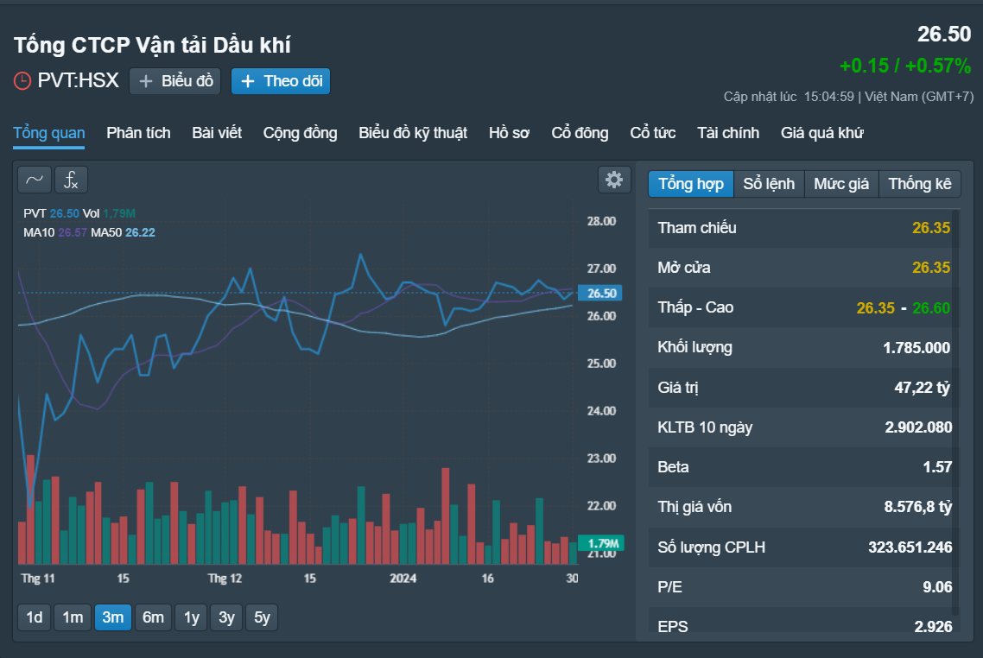This screenshot has width=983, height=658.
Task: Click the PVT:HSX ticker symbol
Action: coord(79,81)
